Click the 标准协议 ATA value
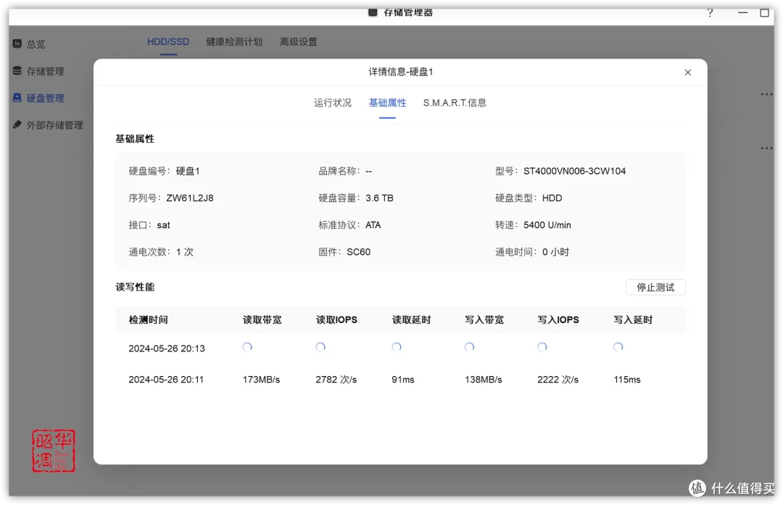Screen dimensions: 783x505 coord(373,225)
